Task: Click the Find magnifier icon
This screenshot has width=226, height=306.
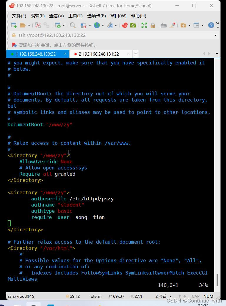Action: 73,25
